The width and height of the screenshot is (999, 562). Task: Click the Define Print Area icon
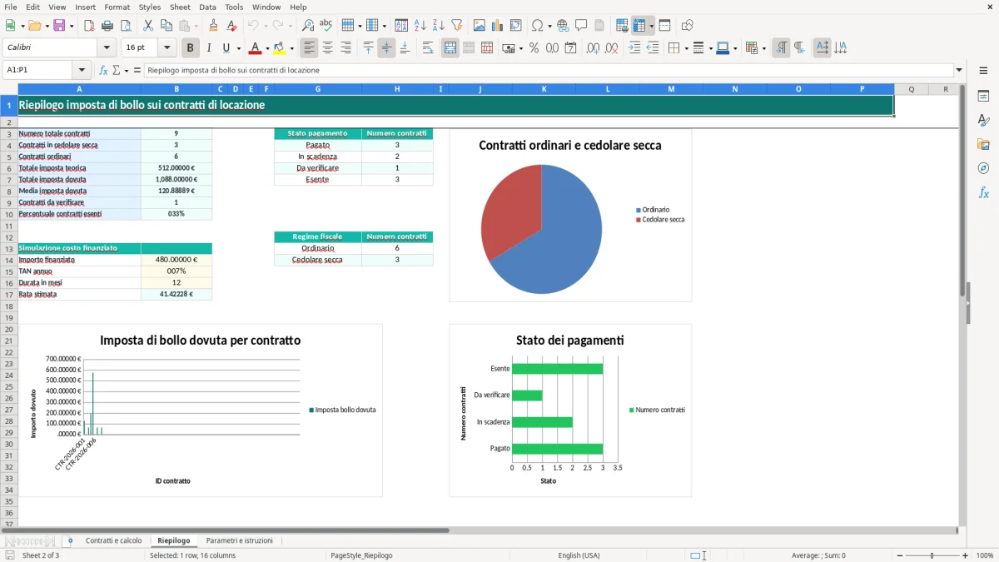[x=622, y=25]
